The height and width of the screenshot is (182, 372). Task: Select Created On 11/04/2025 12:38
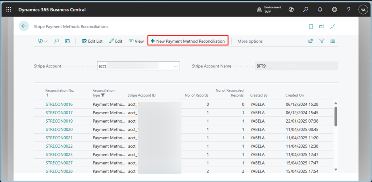[x=302, y=146]
